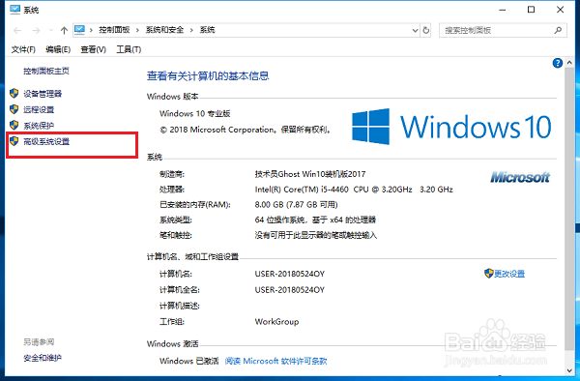Open 远程设置 link
The height and width of the screenshot is (381, 580).
pos(39,110)
